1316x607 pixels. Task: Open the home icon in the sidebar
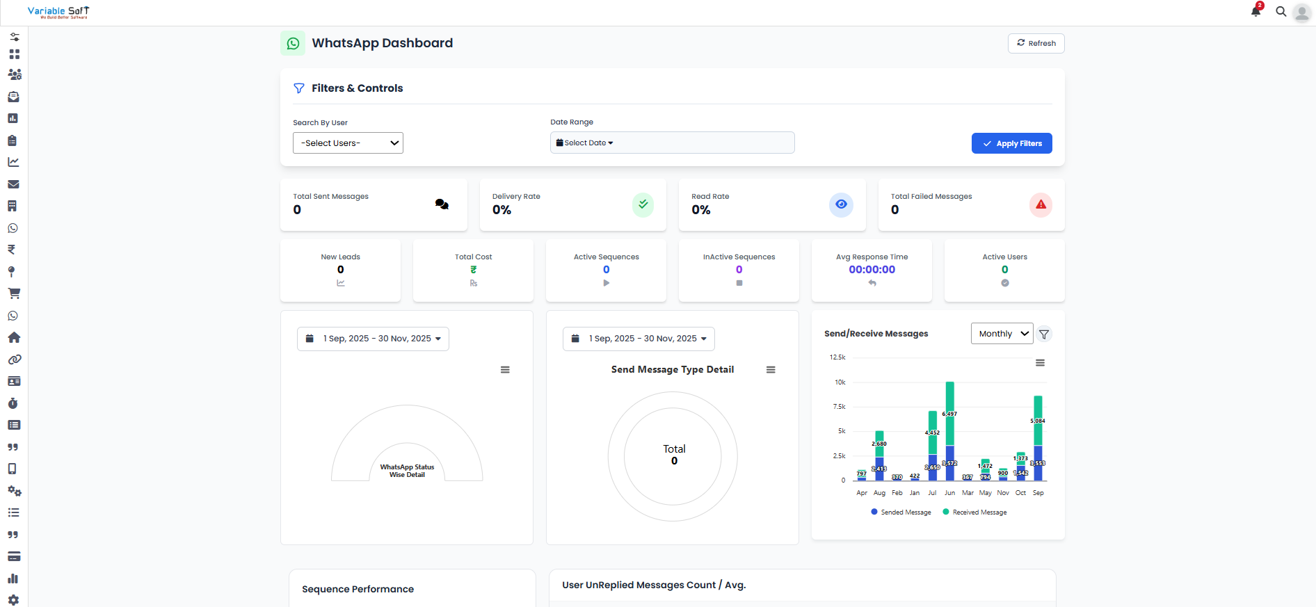pos(14,337)
